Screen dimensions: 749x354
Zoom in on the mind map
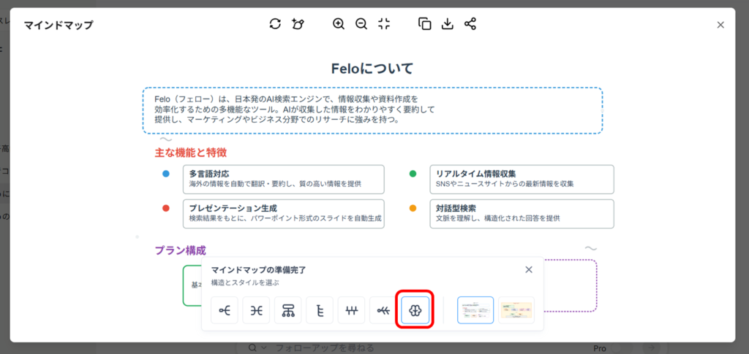(338, 24)
